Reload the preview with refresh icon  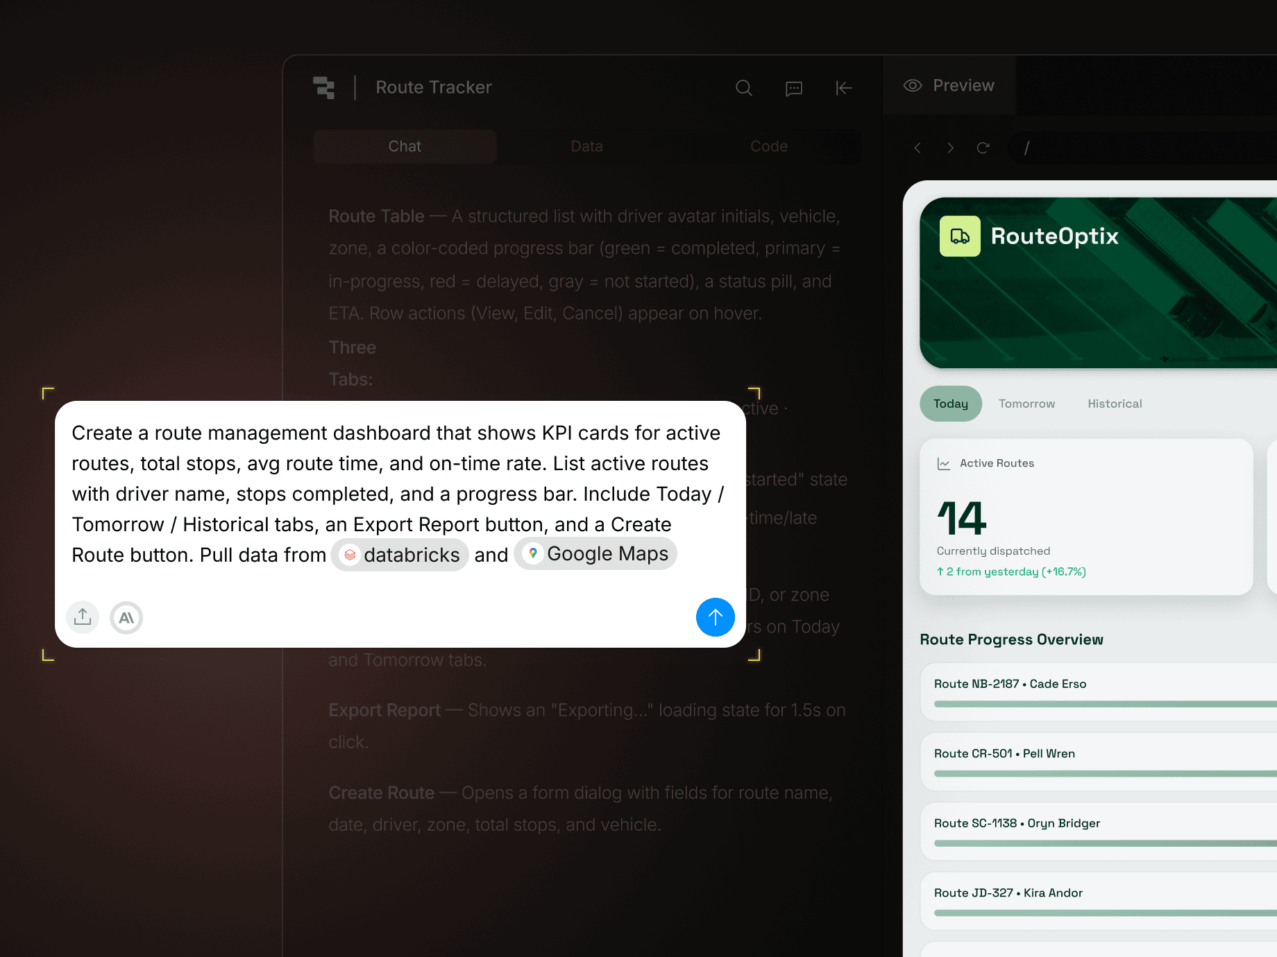pyautogui.click(x=983, y=148)
